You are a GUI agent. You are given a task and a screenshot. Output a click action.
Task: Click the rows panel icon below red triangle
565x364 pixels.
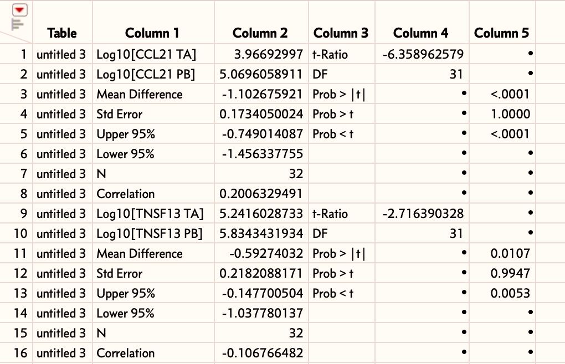coord(18,23)
